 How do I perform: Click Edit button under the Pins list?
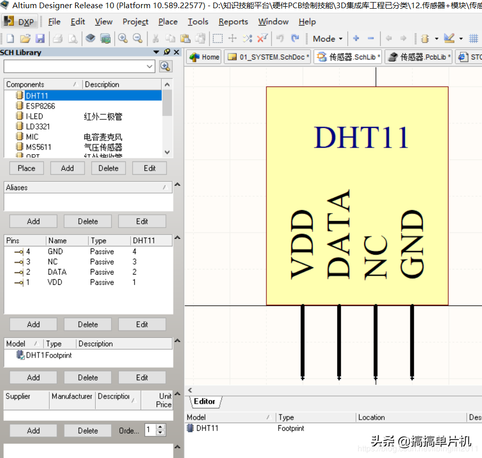(142, 324)
